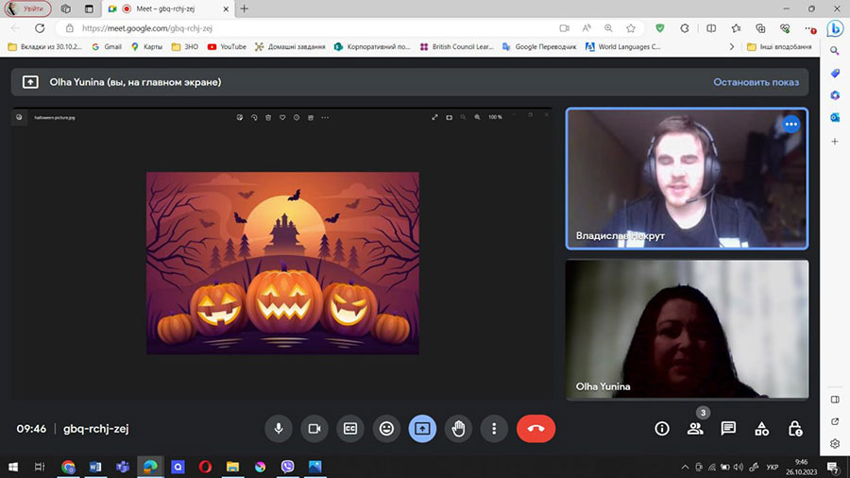Select the Olha Yunina video tile
Image resolution: width=850 pixels, height=478 pixels.
click(x=687, y=329)
